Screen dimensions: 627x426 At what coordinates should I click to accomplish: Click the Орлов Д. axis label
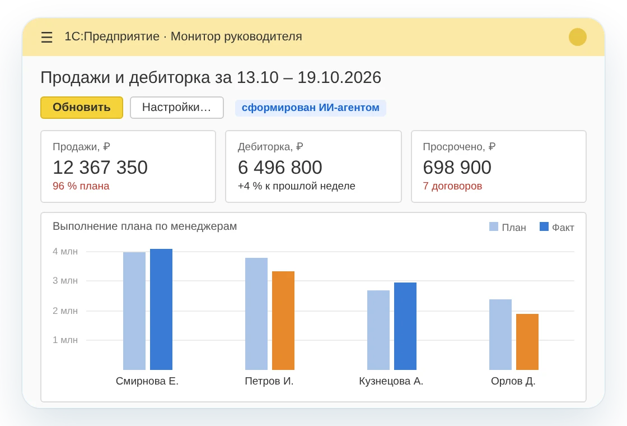point(513,381)
